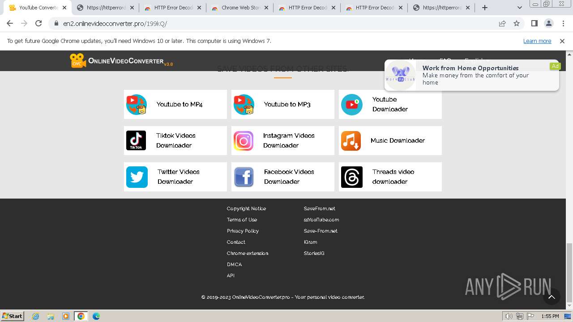Click the Youtube to MP4 icon
The height and width of the screenshot is (322, 573).
pos(137,105)
